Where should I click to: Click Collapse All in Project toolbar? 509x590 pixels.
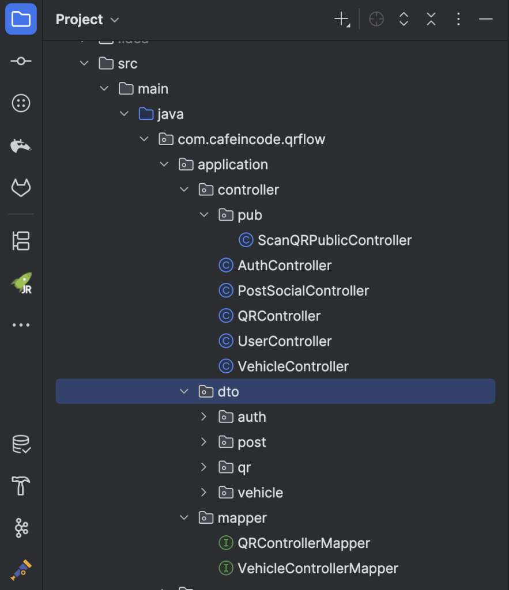431,20
